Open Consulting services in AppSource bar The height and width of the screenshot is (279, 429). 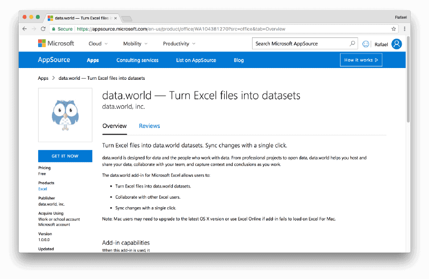(x=137, y=60)
